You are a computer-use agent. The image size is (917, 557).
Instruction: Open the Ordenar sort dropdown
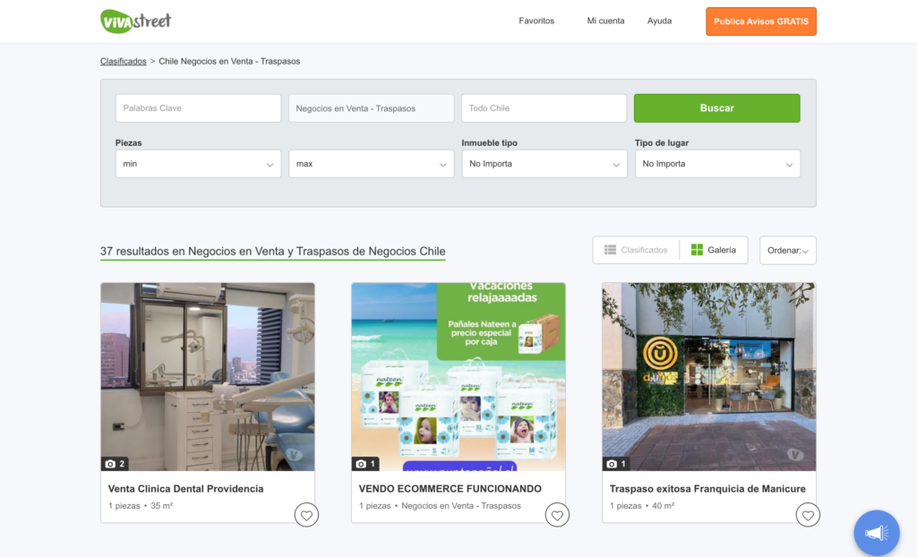pos(787,251)
